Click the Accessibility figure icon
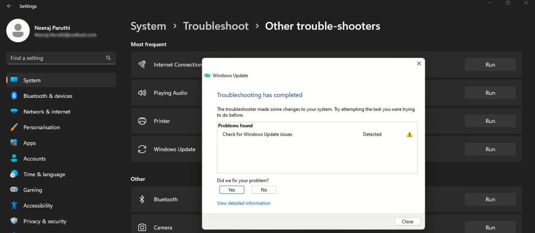535x233 pixels. pyautogui.click(x=14, y=205)
